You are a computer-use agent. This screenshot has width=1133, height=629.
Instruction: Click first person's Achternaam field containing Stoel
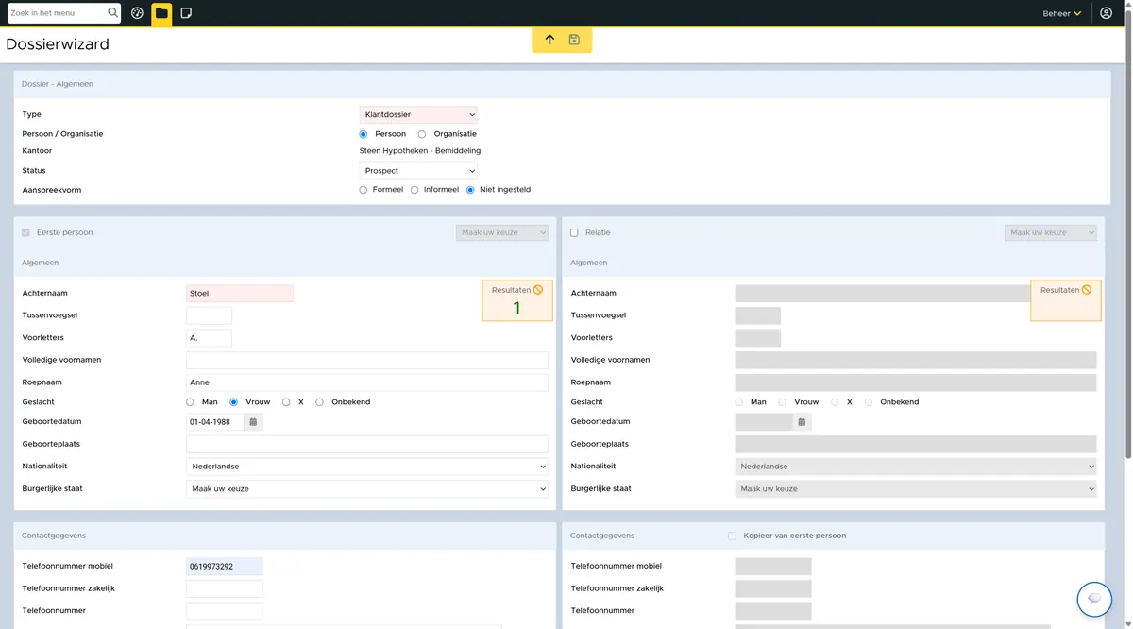point(240,294)
